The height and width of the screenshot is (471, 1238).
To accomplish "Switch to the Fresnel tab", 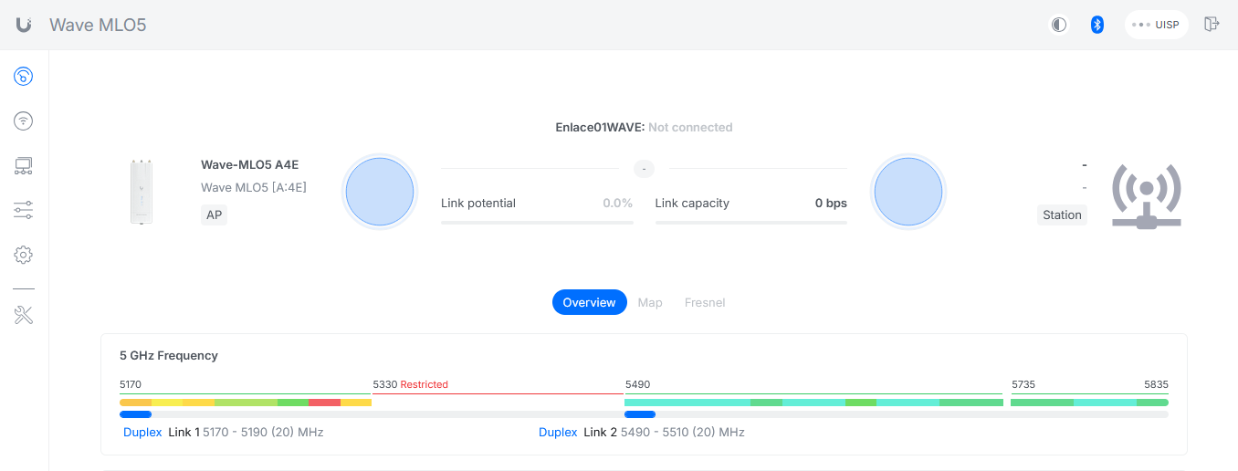I will [705, 302].
